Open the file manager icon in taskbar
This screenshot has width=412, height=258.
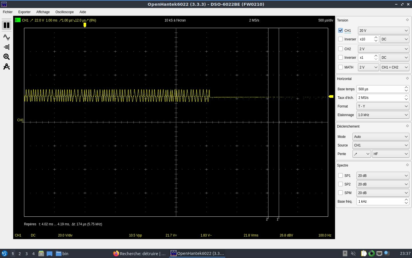click(x=41, y=253)
